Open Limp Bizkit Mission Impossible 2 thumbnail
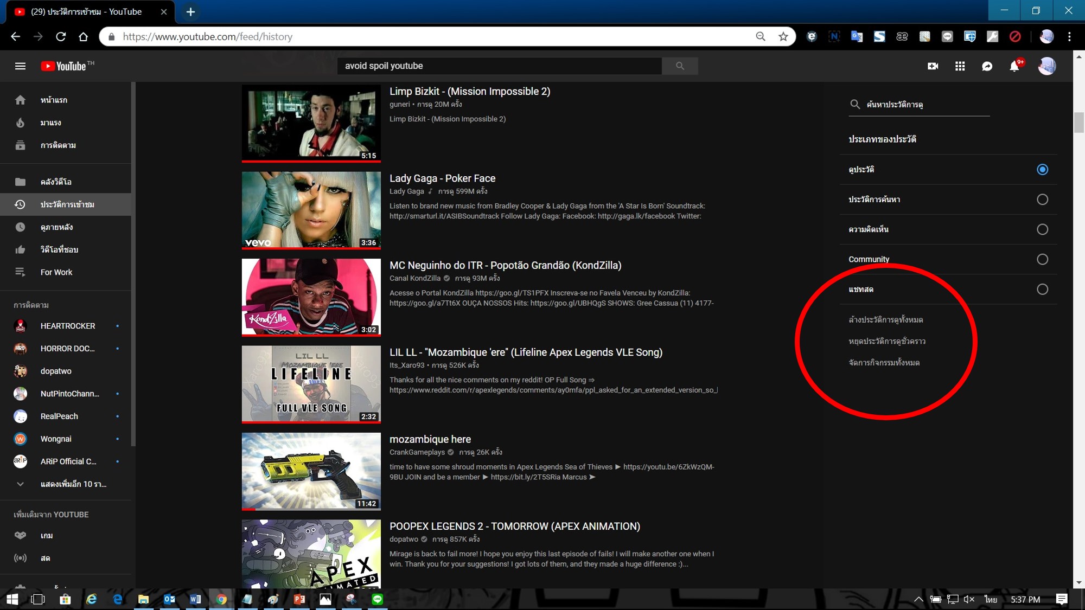The height and width of the screenshot is (610, 1085). (311, 124)
